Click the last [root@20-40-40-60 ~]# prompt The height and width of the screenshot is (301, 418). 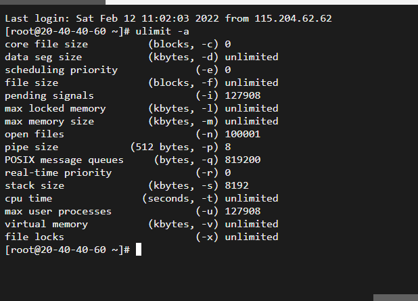pos(68,250)
